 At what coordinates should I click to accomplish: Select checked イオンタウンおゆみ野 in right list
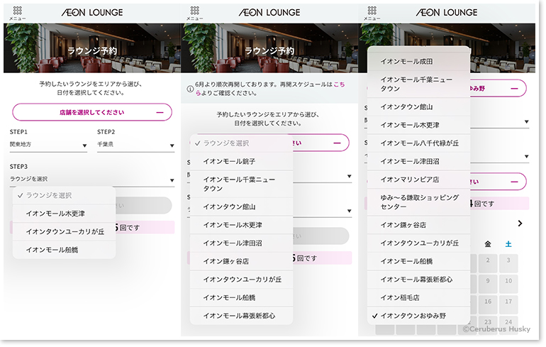(418, 316)
